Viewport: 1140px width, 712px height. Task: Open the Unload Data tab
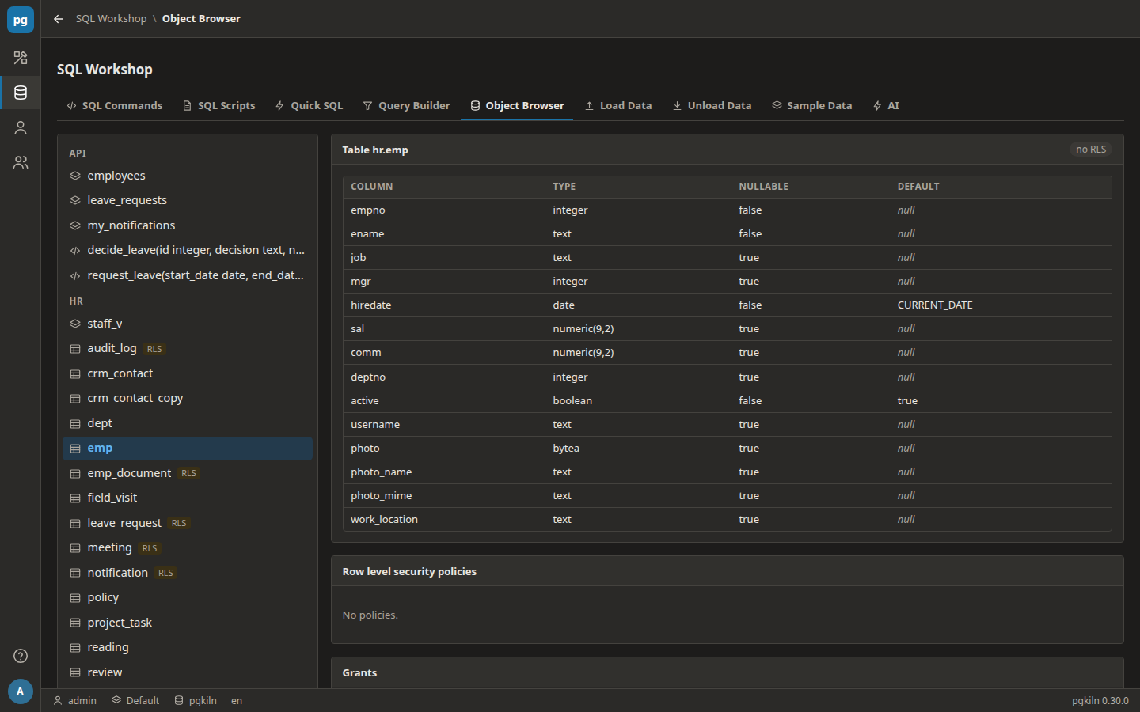pyautogui.click(x=712, y=106)
